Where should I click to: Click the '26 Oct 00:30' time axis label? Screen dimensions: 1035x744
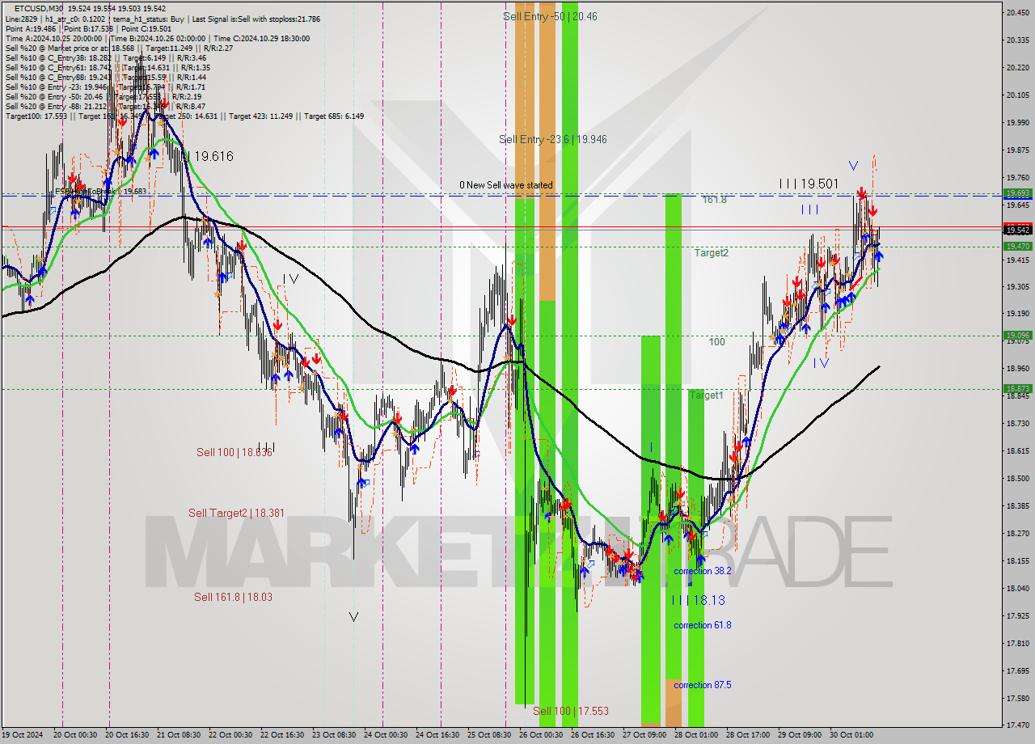540,735
